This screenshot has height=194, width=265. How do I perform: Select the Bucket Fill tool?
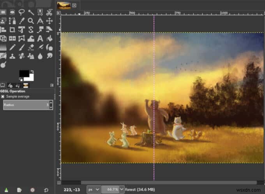point(49,38)
